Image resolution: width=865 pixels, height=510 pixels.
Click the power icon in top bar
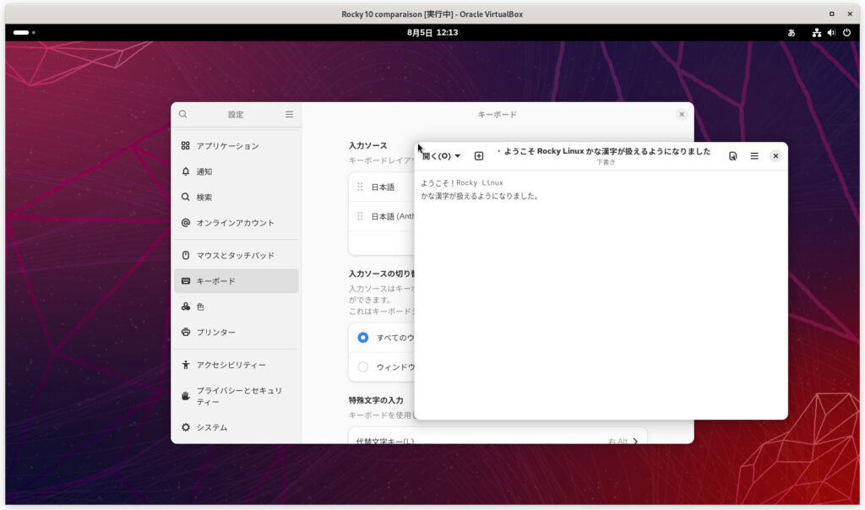click(846, 33)
